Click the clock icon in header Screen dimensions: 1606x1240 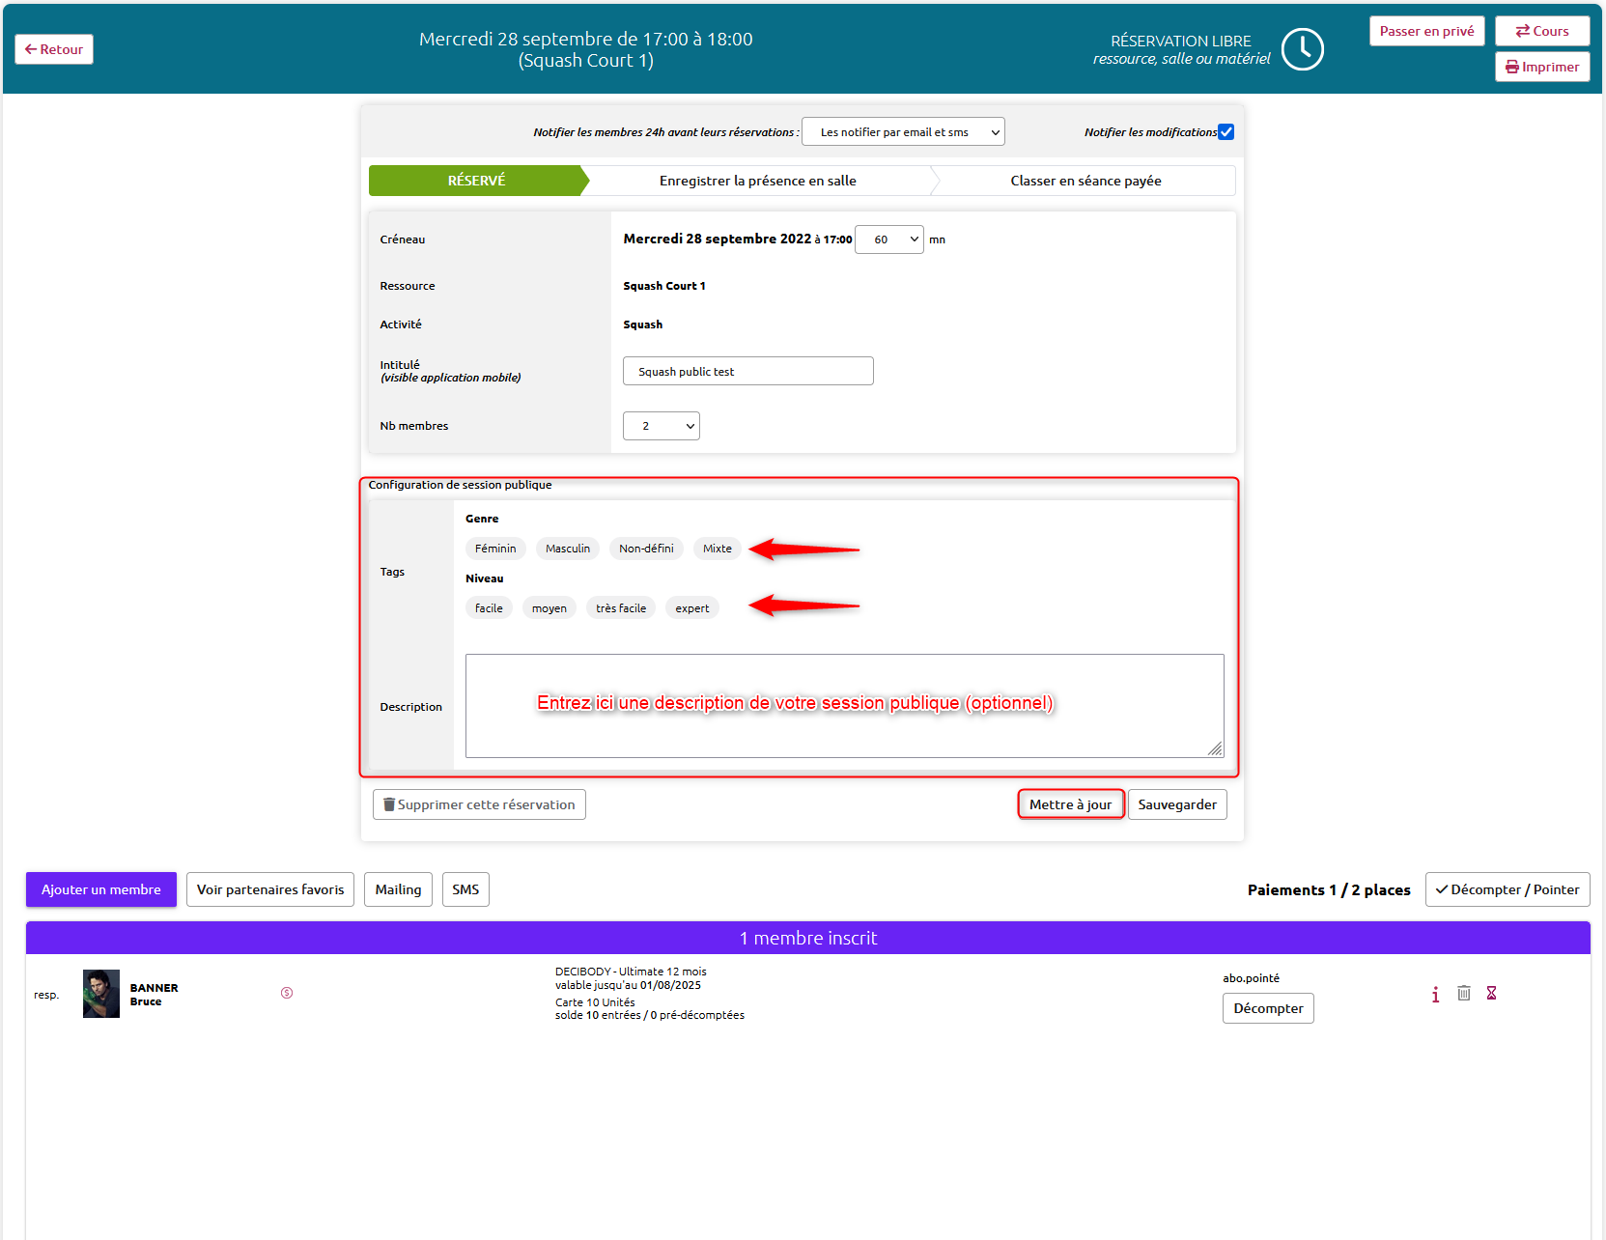1302,49
